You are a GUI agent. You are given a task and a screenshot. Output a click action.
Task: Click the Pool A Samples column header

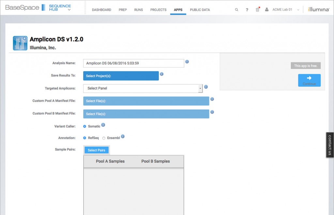(x=110, y=161)
